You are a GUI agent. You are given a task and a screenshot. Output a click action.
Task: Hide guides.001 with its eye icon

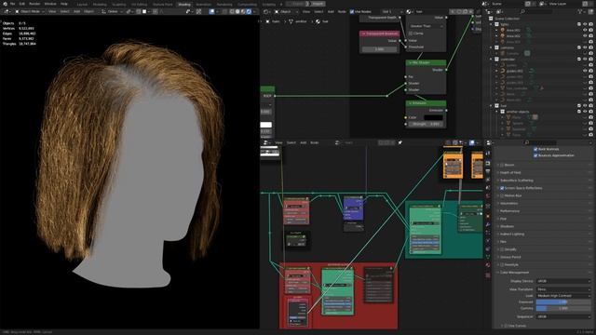[585, 71]
